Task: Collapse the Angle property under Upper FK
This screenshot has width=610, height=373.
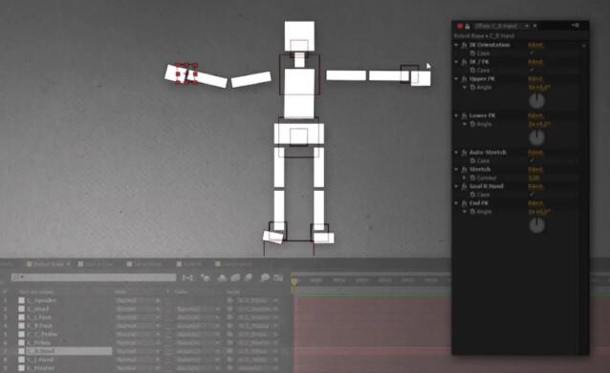Action: [x=465, y=88]
